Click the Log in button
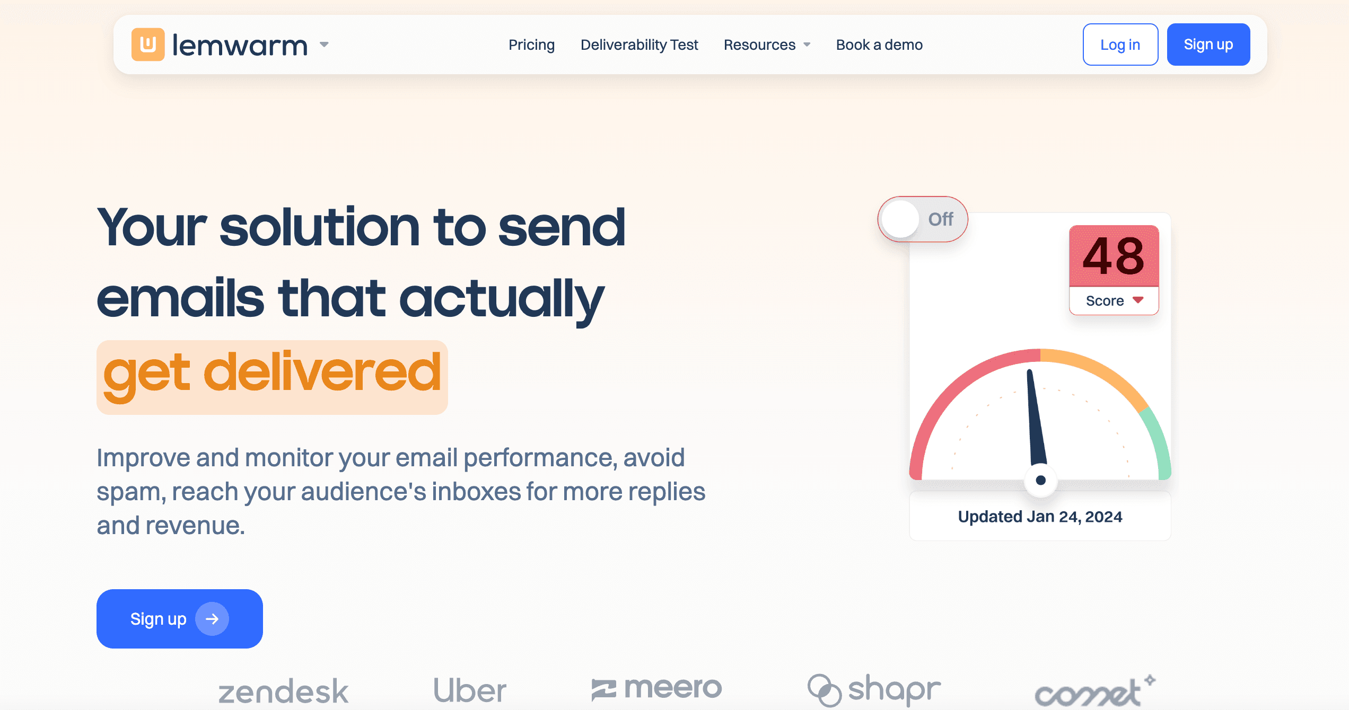This screenshot has width=1349, height=710. tap(1118, 45)
